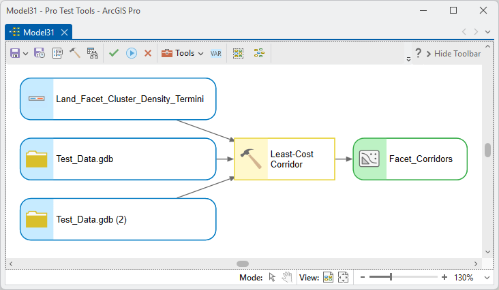Close the Model31 tab
This screenshot has height=290, width=499.
coord(64,33)
